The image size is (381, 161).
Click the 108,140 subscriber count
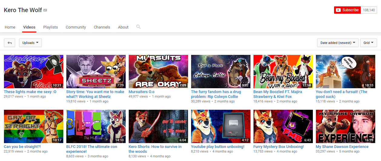369,10
